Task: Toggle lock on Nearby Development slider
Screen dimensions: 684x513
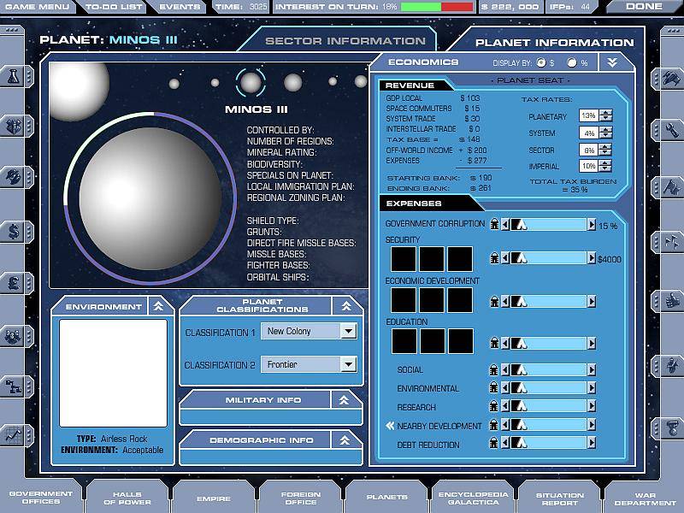Action: [494, 424]
